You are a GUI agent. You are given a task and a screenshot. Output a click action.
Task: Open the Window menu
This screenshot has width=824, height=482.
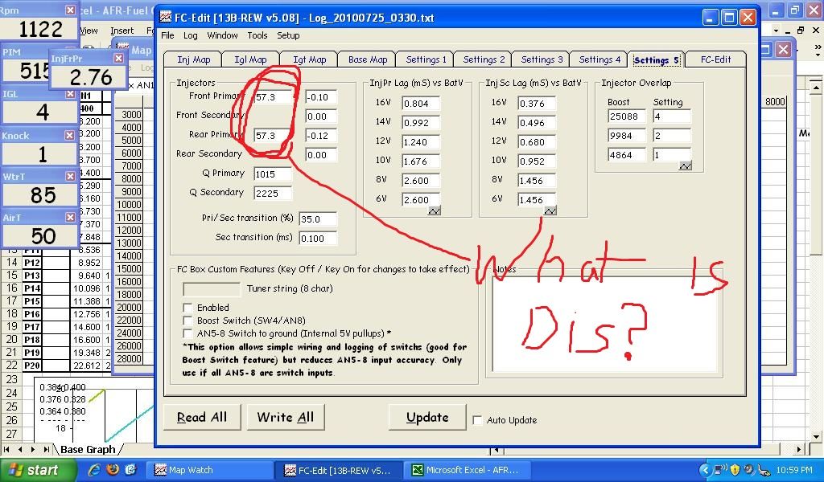pyautogui.click(x=222, y=35)
